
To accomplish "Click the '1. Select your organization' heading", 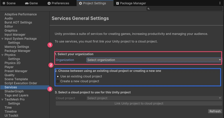I will point(74,54).
